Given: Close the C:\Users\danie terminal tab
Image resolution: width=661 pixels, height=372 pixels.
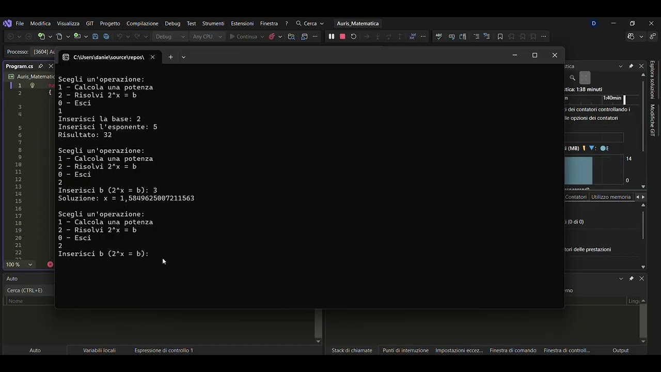Looking at the screenshot, I should point(152,57).
